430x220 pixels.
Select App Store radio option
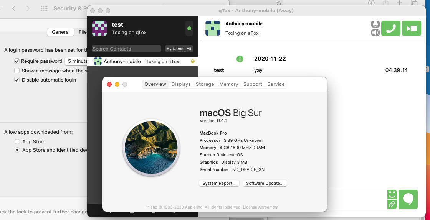(x=17, y=141)
